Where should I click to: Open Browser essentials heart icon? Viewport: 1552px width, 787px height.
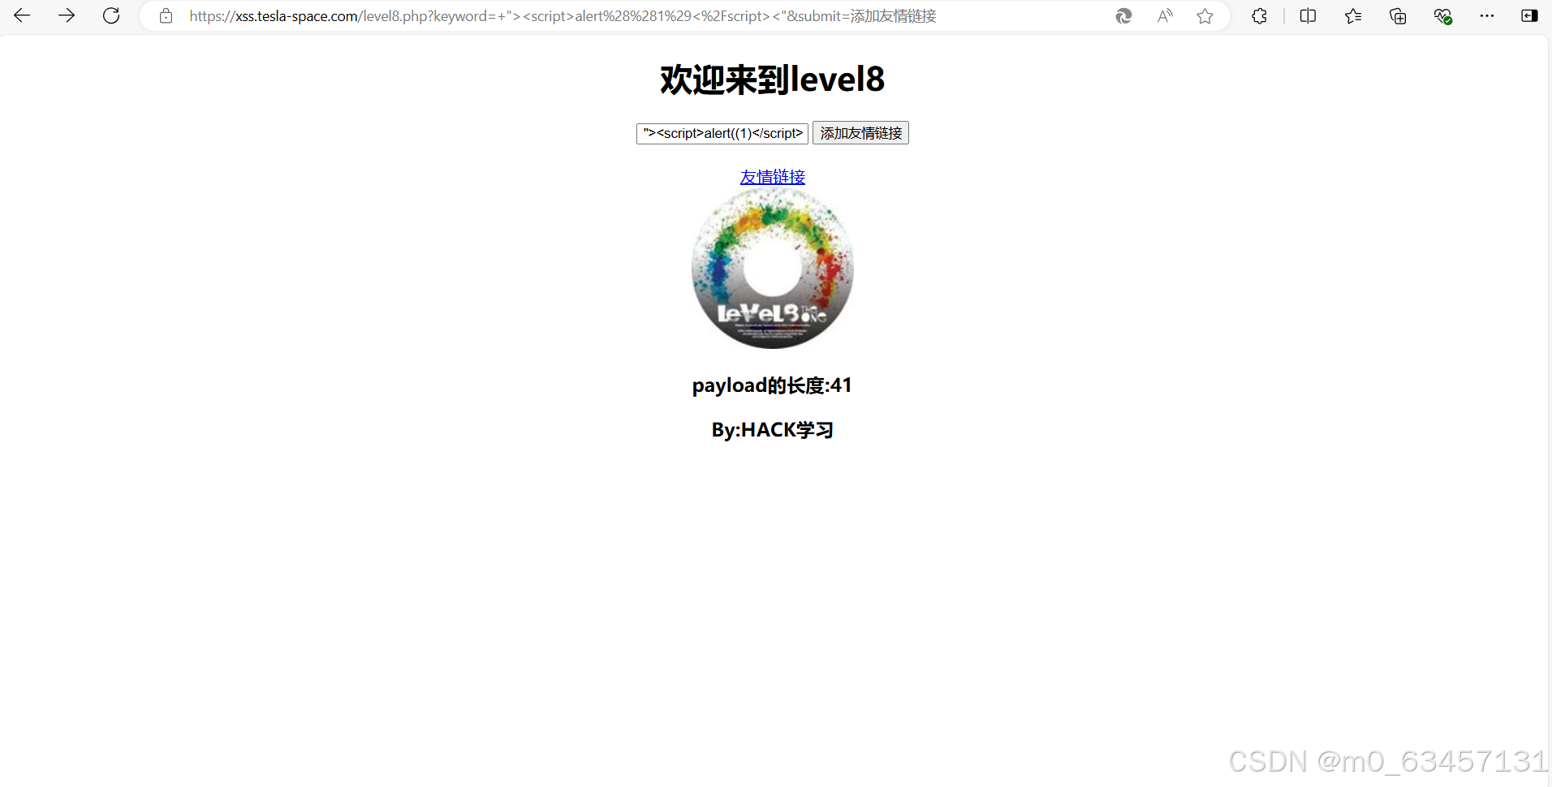[1442, 16]
